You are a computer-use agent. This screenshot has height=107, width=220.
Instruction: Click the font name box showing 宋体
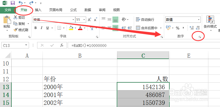tap(53, 20)
